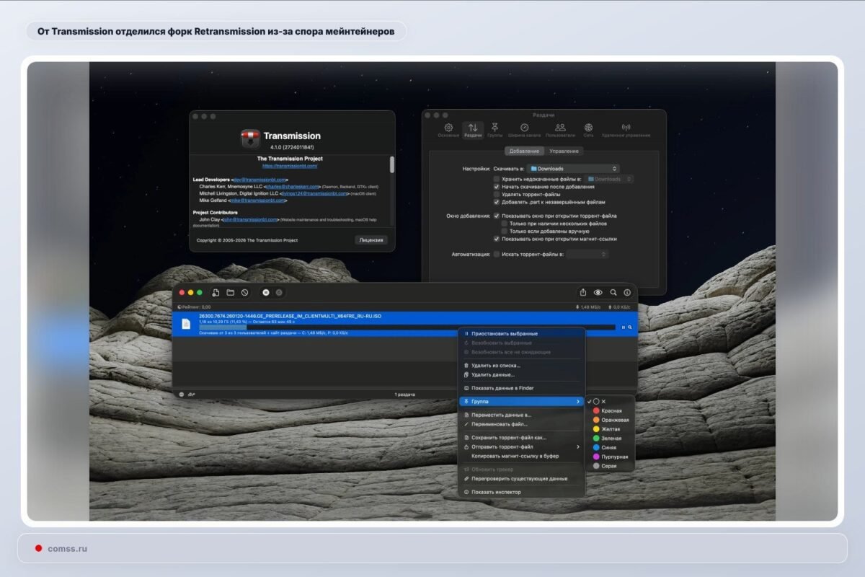
Task: Click remove torrent circle-slash toolbar icon
Action: [245, 293]
